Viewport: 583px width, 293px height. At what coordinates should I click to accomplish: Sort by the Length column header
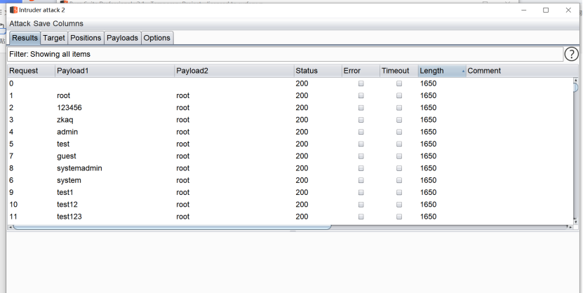(x=441, y=71)
